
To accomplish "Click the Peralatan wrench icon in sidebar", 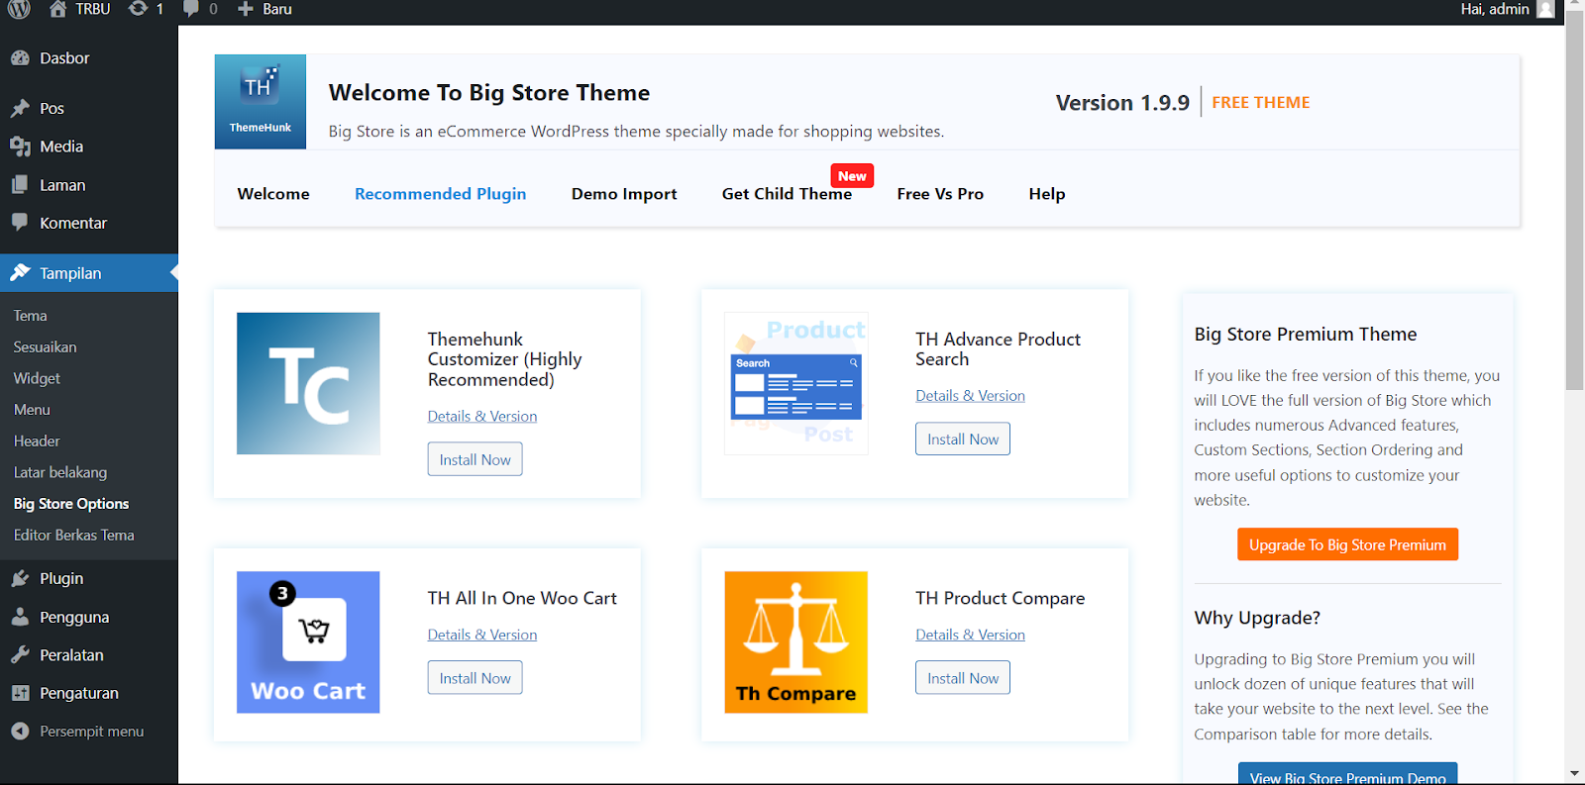I will [20, 655].
